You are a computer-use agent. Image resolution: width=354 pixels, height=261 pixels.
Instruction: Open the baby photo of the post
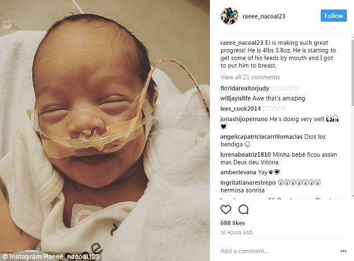click(x=105, y=130)
